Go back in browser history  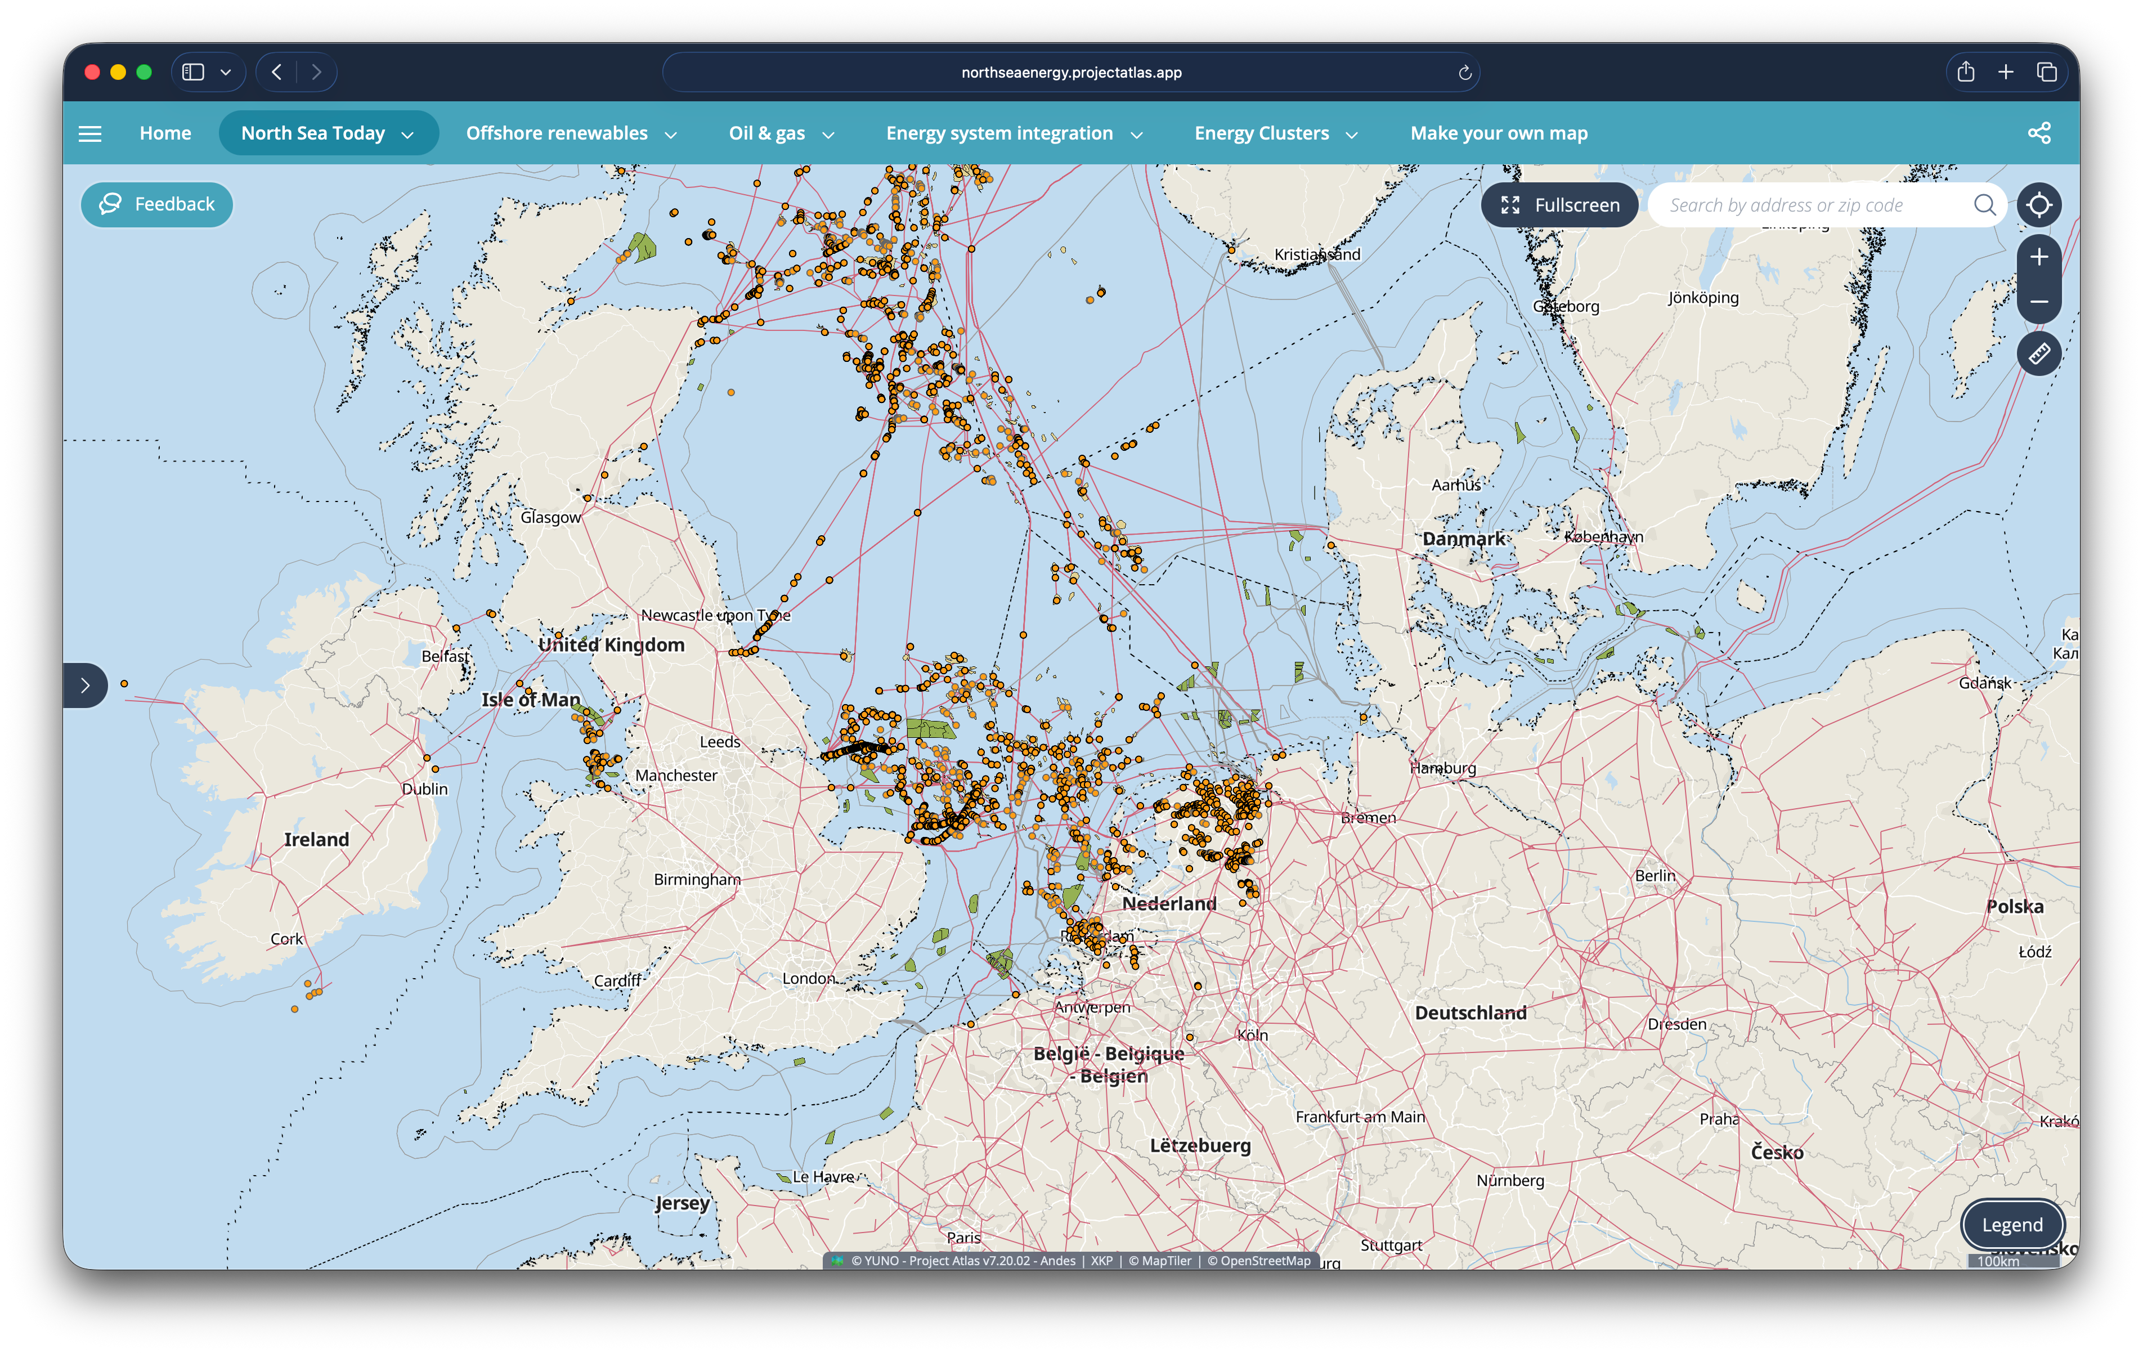(277, 72)
